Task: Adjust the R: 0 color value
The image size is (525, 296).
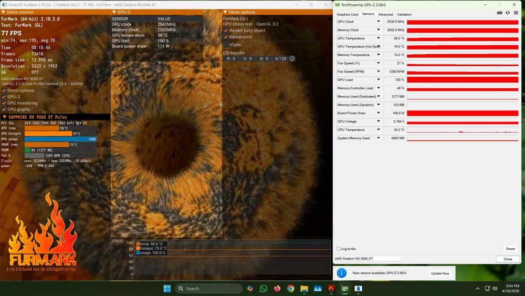Action: (x=231, y=59)
